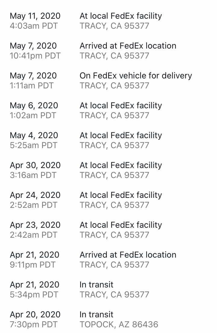Tap the 4:03am PDT timestamp
The width and height of the screenshot is (217, 333).
coord(34,26)
